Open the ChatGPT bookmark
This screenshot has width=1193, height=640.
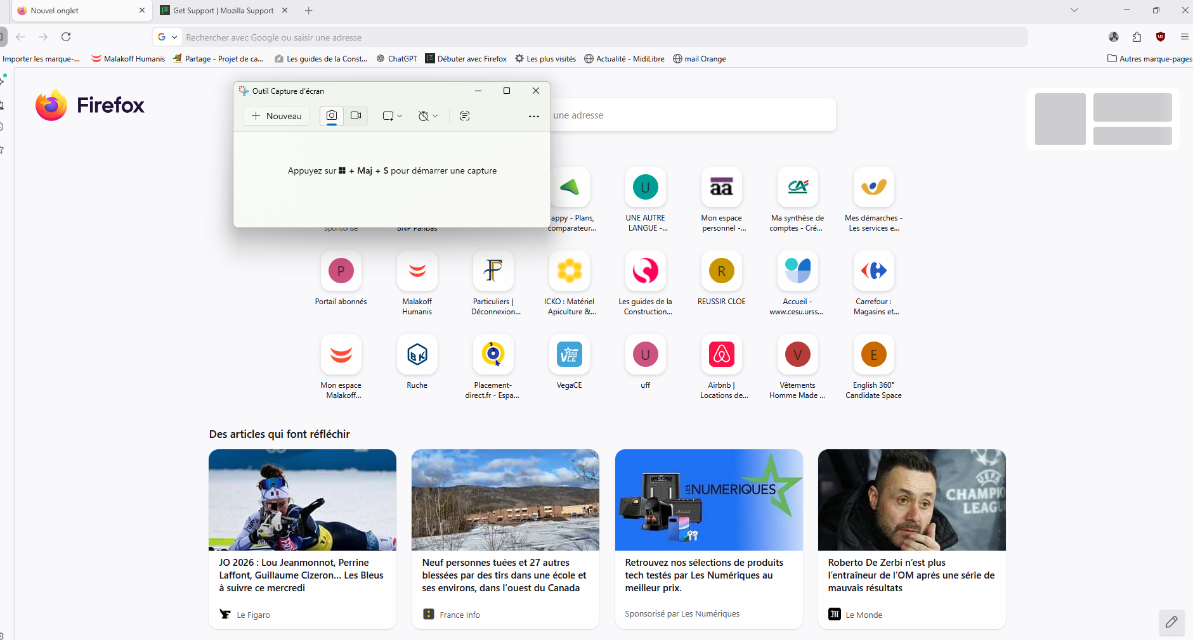(x=397, y=59)
